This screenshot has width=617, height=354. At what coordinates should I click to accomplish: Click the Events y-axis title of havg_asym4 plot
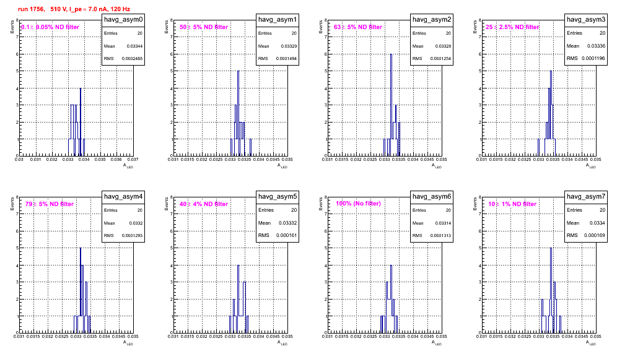[12, 204]
